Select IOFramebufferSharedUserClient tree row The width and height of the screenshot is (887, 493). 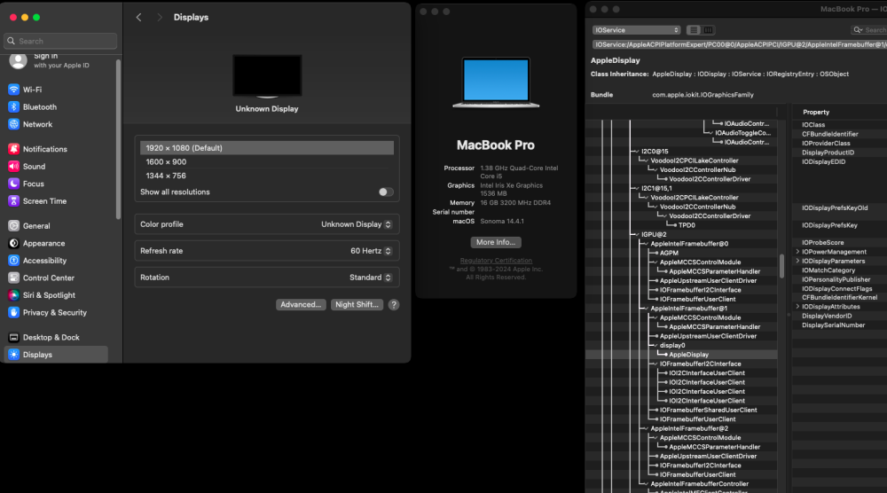pyautogui.click(x=681, y=410)
